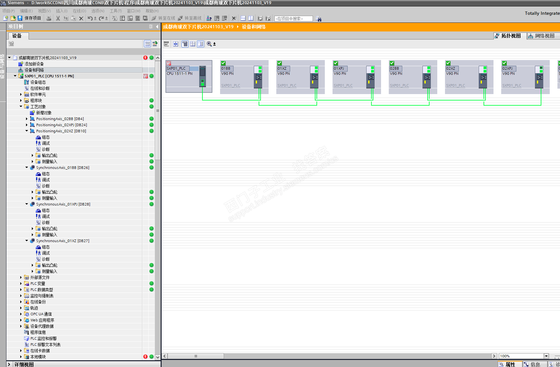
Task: Click the horizontal scrollbar thumb in the topology view
Action: coord(196,356)
